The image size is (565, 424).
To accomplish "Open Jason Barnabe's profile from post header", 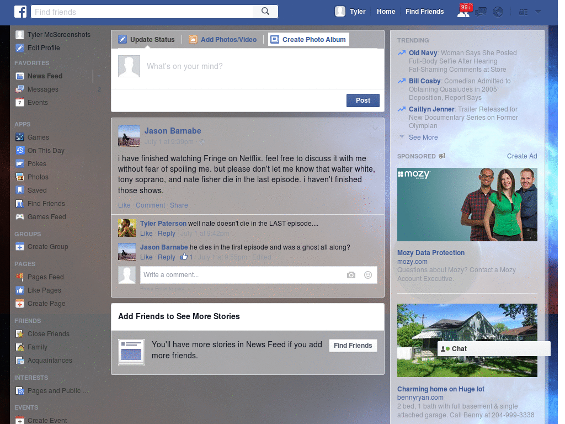I will coord(173,131).
